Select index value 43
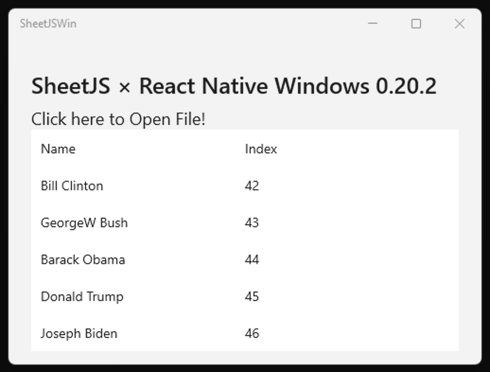 tap(252, 223)
